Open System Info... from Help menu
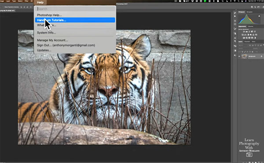This screenshot has width=264, height=163. (x=46, y=33)
